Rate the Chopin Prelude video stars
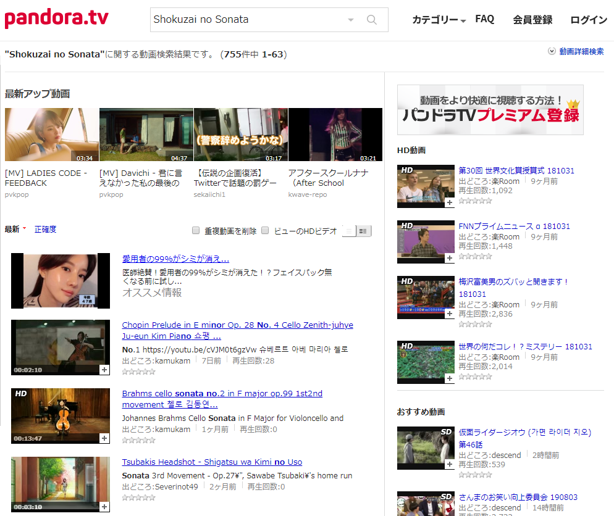614x516 pixels. pos(138,372)
